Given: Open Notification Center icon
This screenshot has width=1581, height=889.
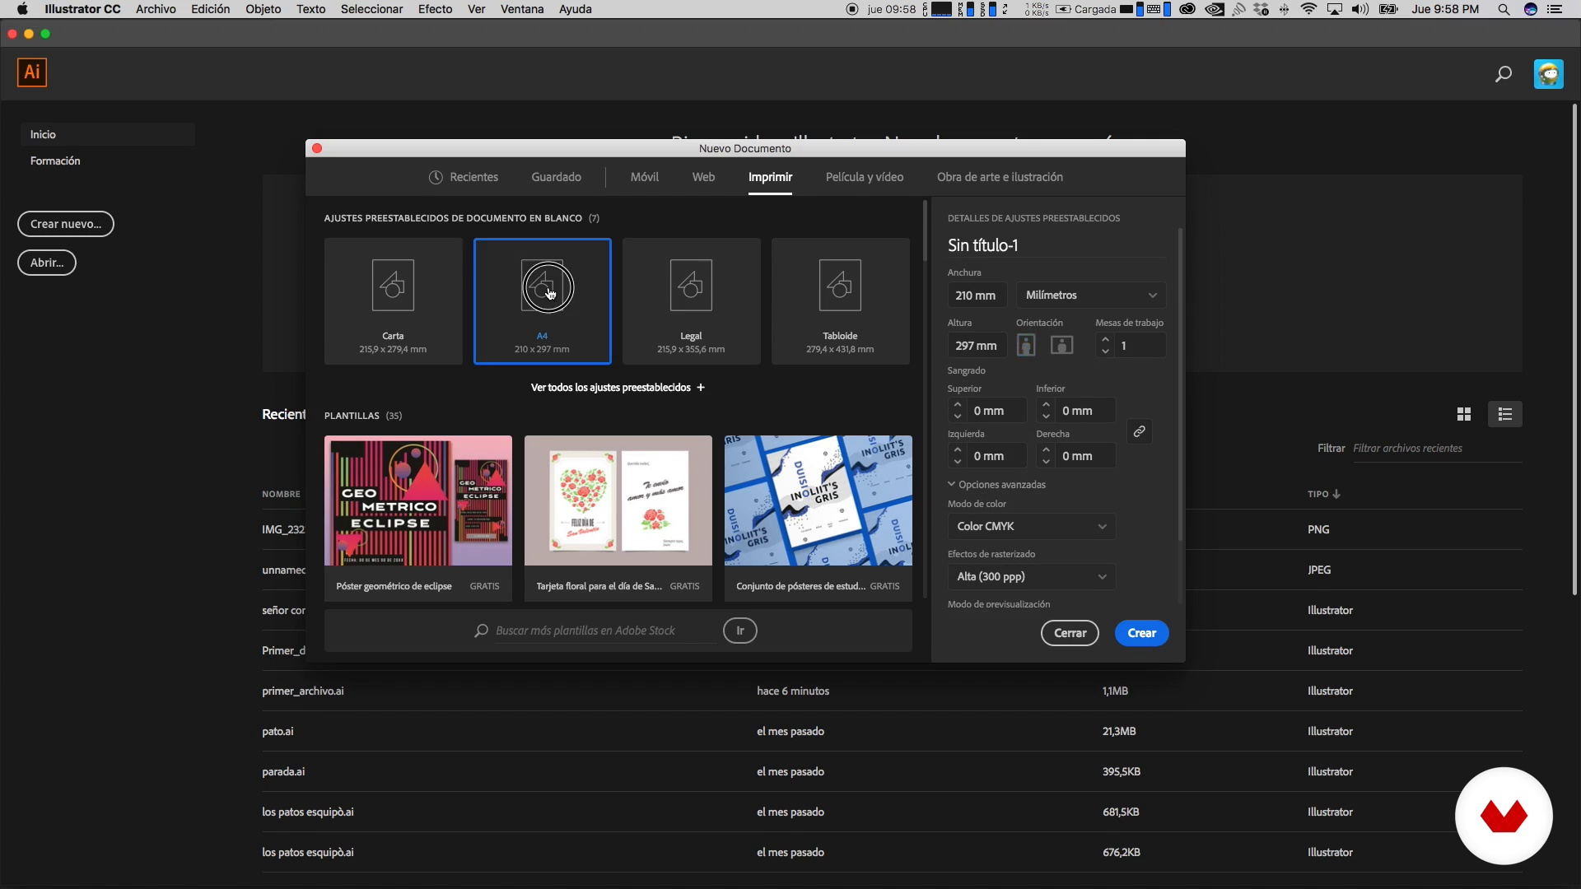Looking at the screenshot, I should 1555,9.
